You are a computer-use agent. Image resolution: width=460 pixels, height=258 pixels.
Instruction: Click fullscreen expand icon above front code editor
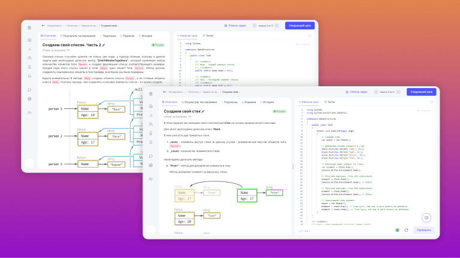(431, 102)
